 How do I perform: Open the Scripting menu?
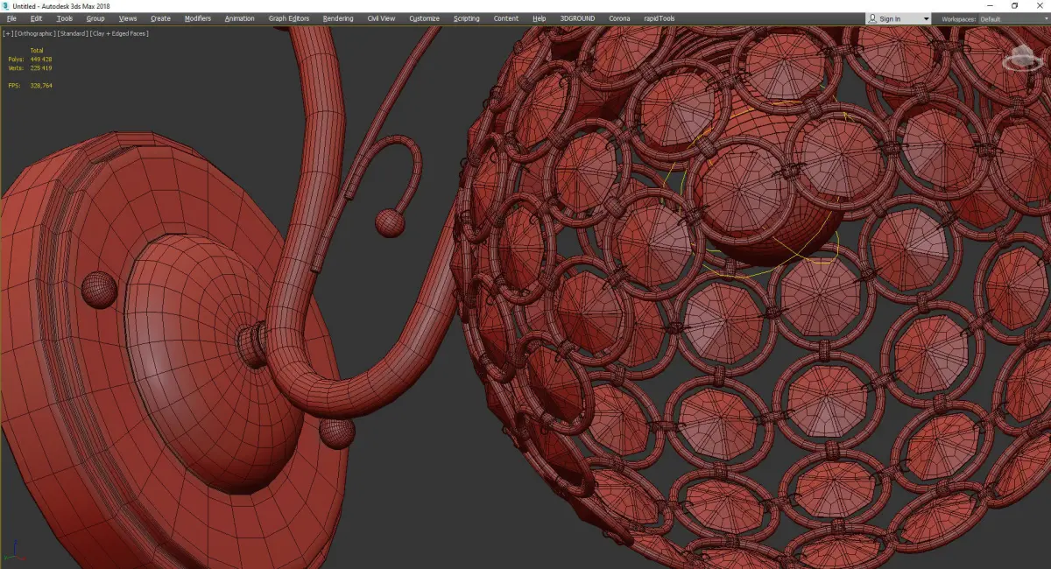[x=467, y=18]
